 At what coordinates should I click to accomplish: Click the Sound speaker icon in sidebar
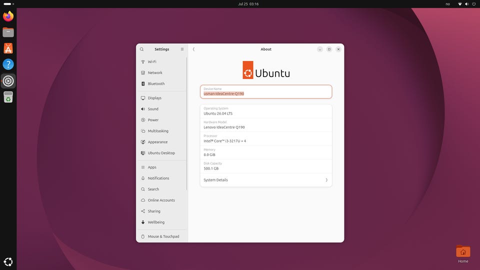tap(143, 109)
